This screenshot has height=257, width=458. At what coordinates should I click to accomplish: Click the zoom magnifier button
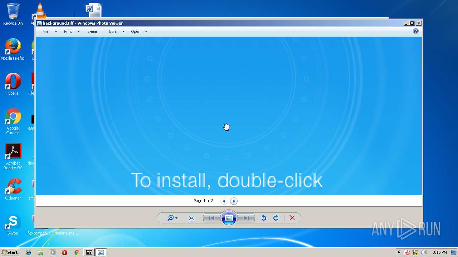pos(172,218)
